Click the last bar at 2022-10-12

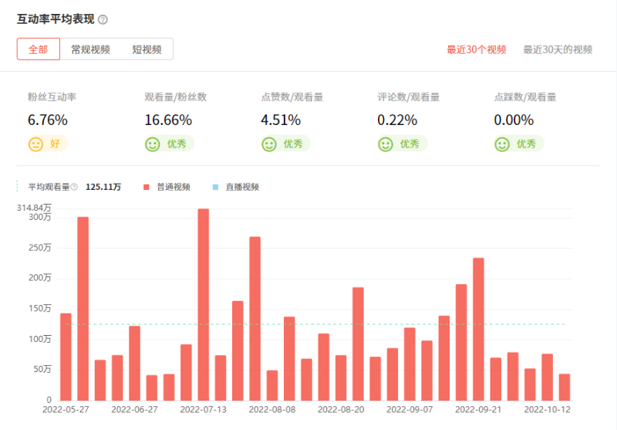(x=565, y=386)
